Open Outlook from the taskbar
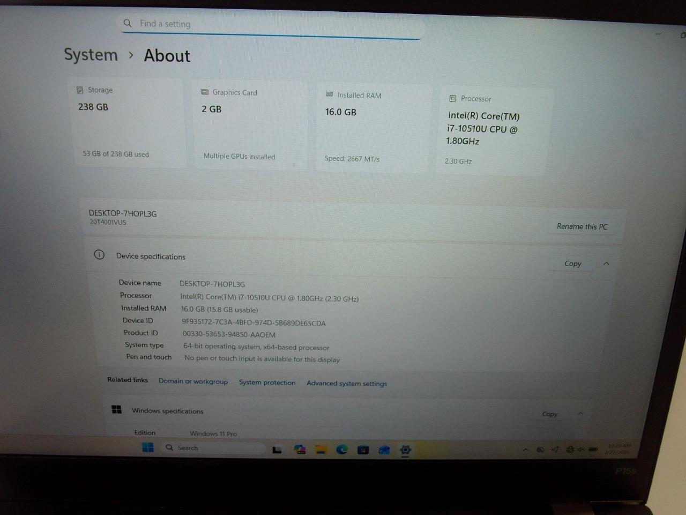Image resolution: width=686 pixels, height=515 pixels. (384, 450)
